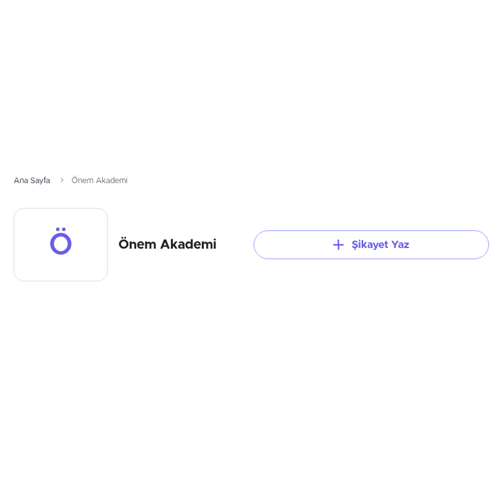Click 'Sayfa' in the breadcrumb trail
Viewport: 503px width, 503px height.
click(40, 181)
